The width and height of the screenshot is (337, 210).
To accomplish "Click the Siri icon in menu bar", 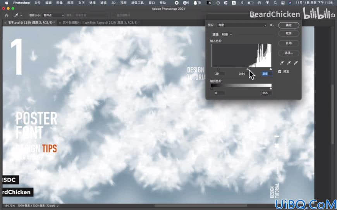I will coord(291,3).
